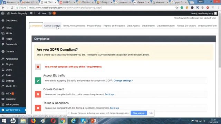Click the WordPress logo in admin bar

point(3,13)
